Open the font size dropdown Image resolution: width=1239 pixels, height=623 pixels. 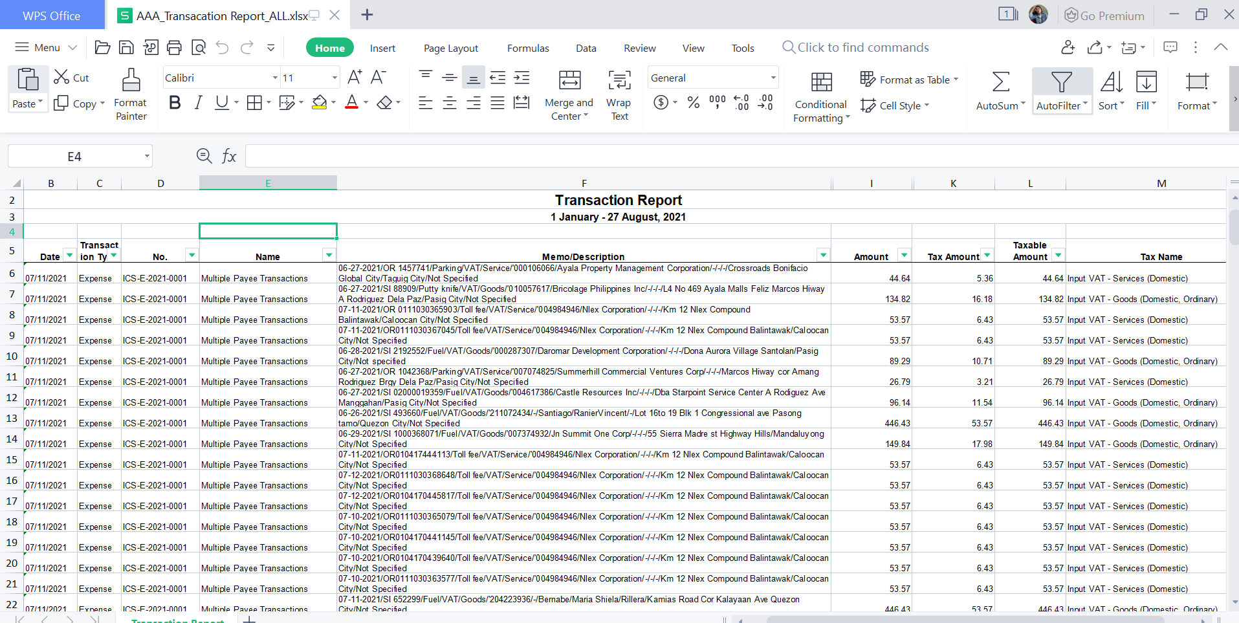tap(334, 78)
